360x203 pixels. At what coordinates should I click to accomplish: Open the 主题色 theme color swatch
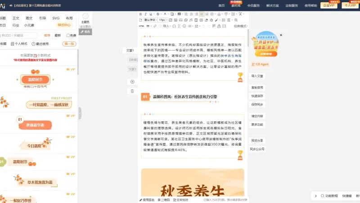[x=85, y=17]
